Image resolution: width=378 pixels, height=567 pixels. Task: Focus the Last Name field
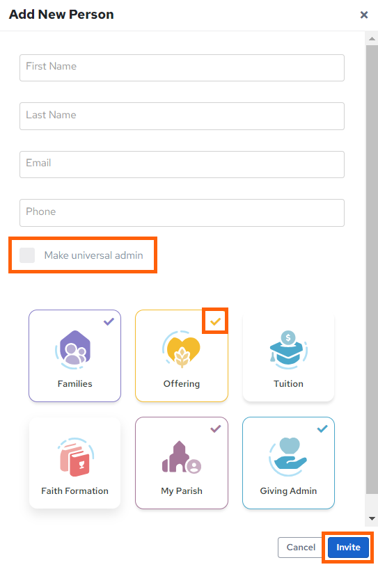[182, 116]
